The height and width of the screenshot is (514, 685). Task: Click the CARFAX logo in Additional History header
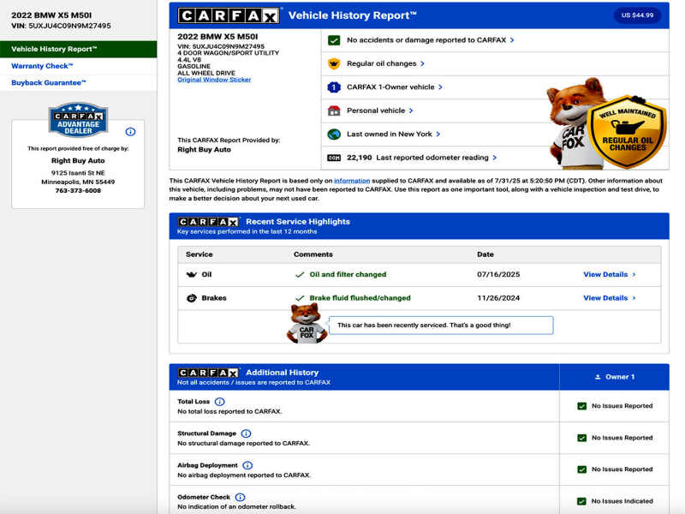pyautogui.click(x=208, y=373)
